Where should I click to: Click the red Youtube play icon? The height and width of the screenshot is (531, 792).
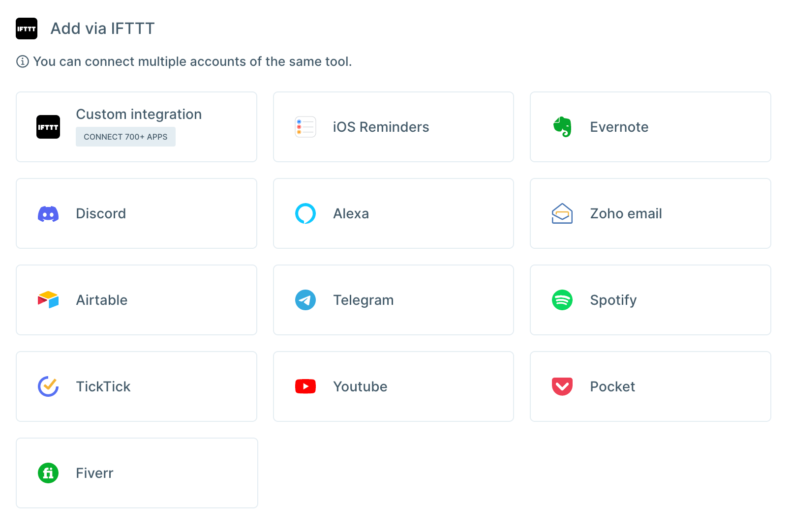pos(305,386)
